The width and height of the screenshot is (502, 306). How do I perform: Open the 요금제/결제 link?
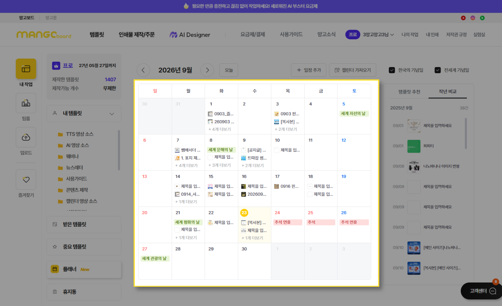coord(253,35)
